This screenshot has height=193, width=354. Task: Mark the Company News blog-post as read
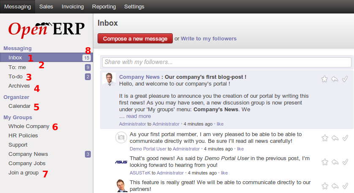point(345,79)
